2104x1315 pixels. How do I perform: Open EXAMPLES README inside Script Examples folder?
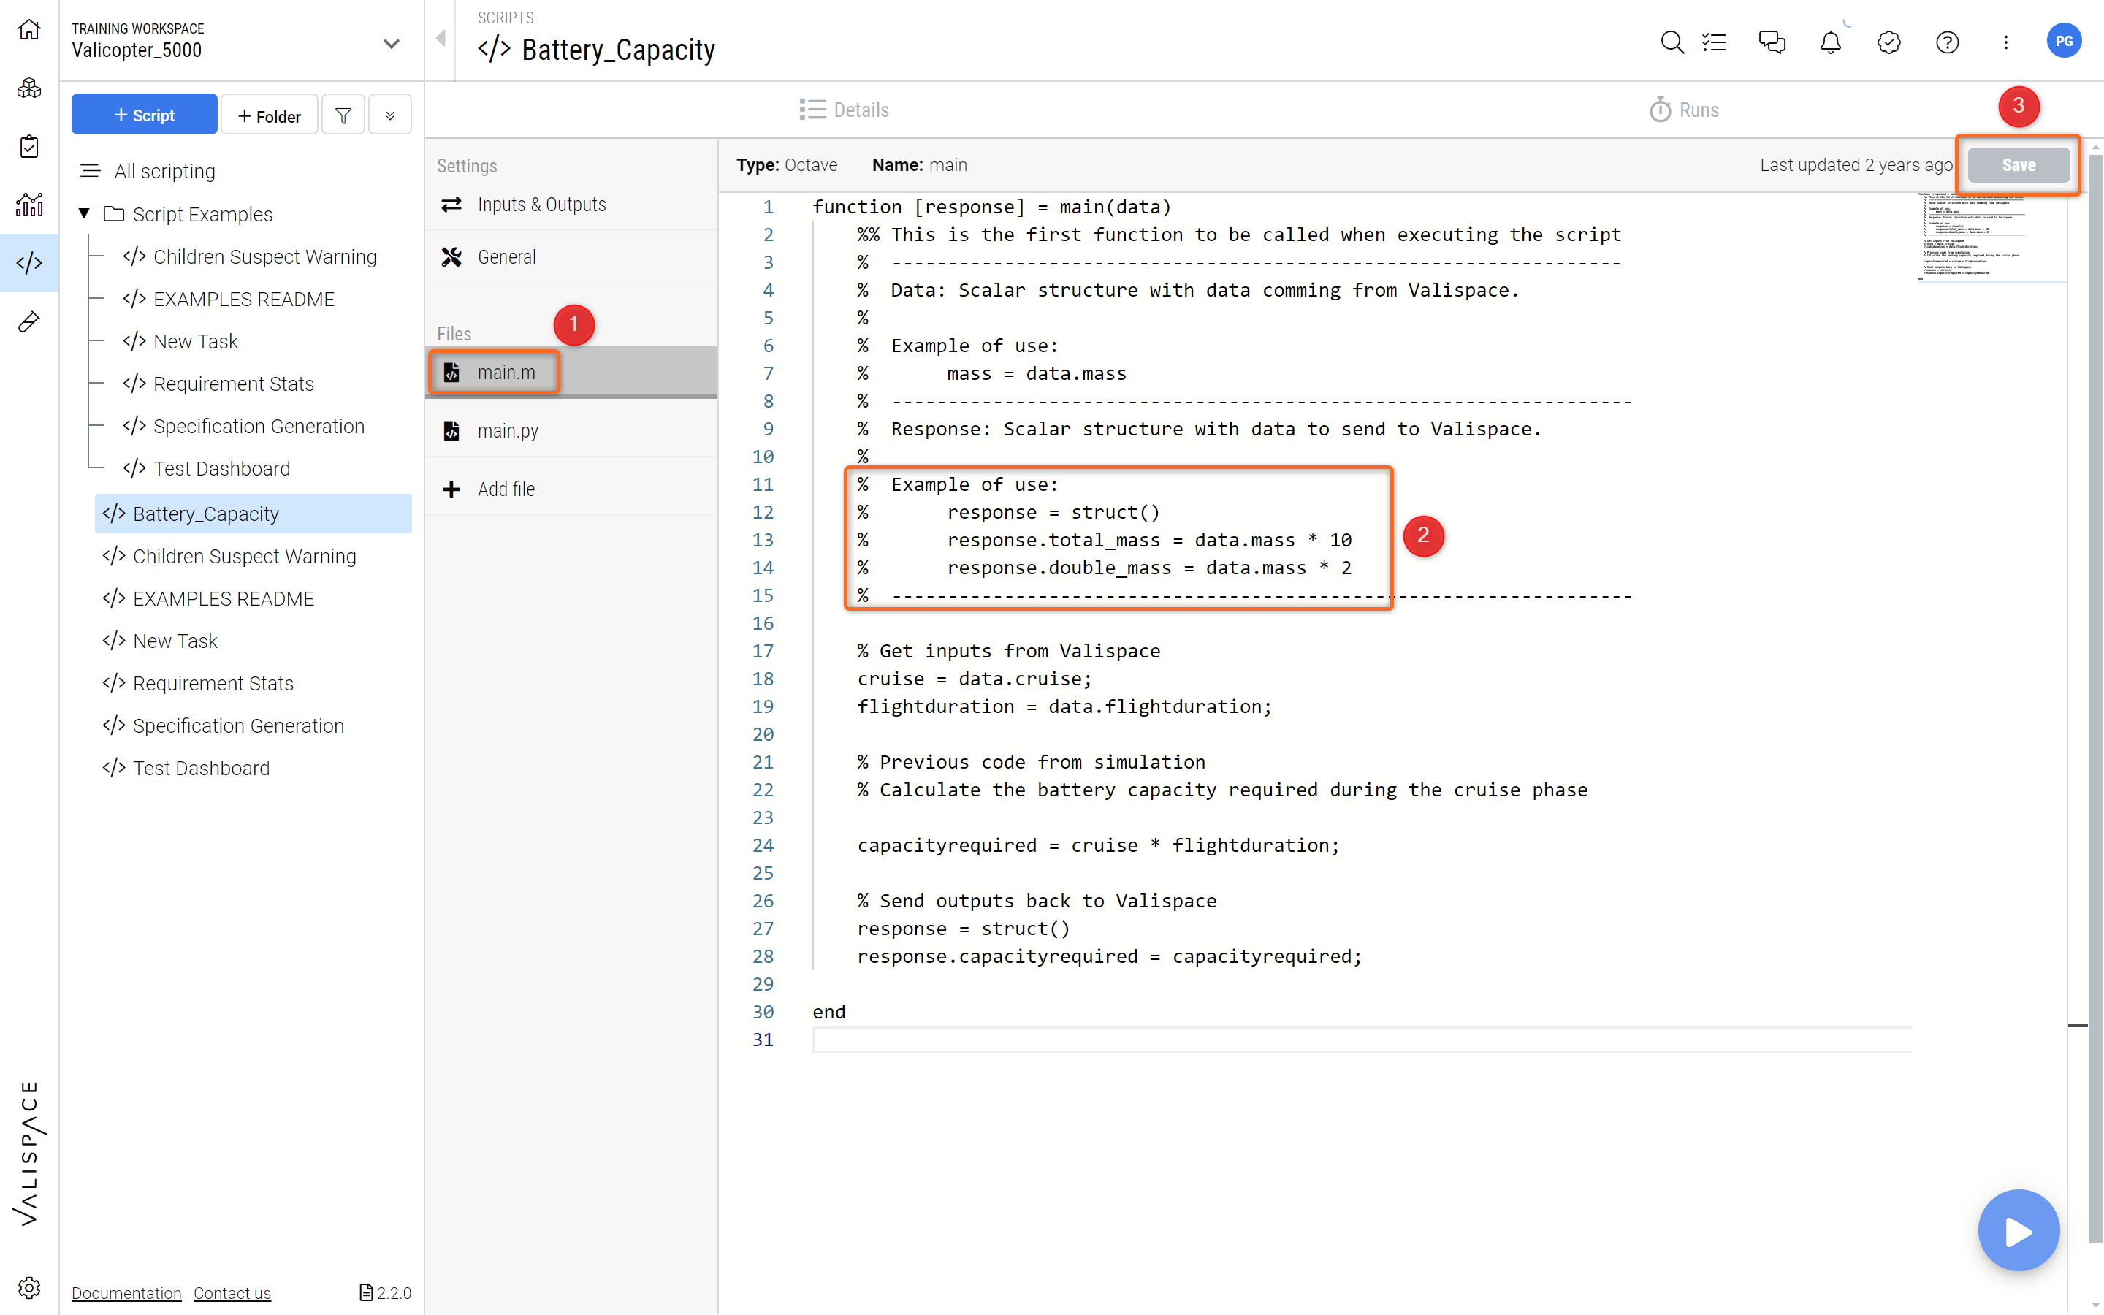(243, 300)
